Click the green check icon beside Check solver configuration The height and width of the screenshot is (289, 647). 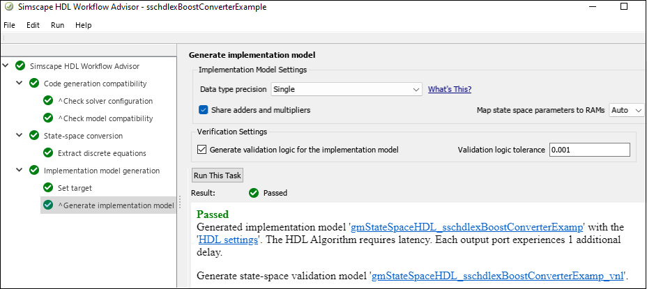click(48, 101)
